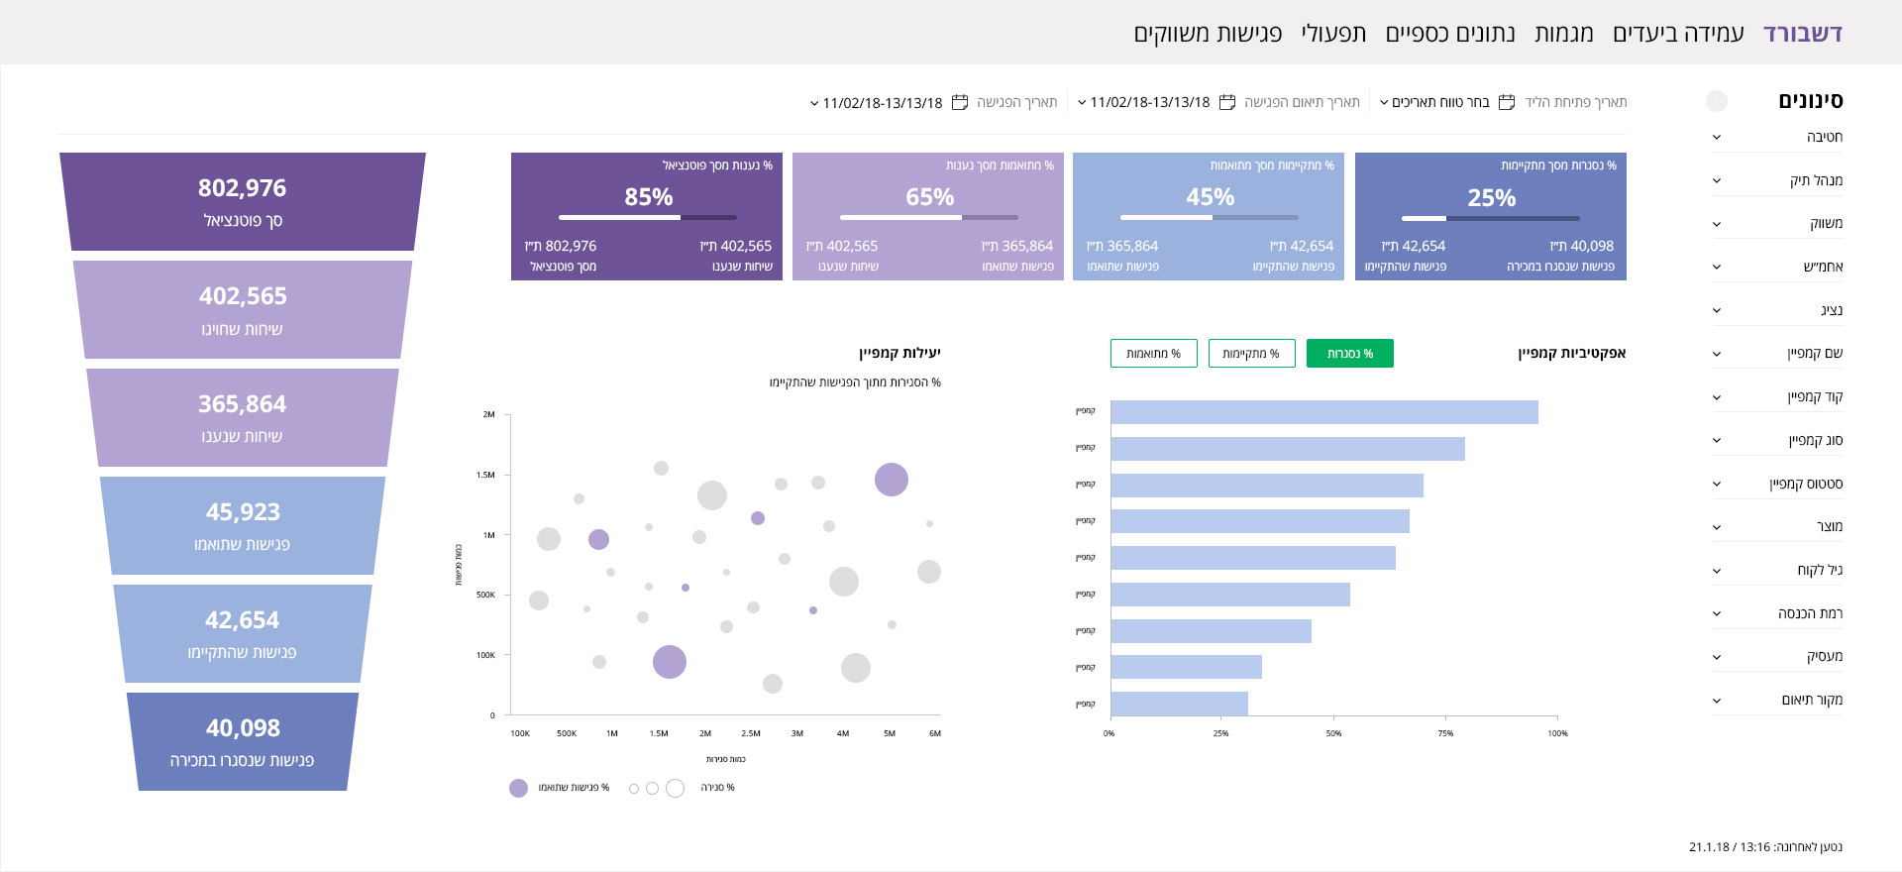The width and height of the screenshot is (1902, 872).
Task: Expand the שם קמפיין filter dropdown
Action: 1717,354
